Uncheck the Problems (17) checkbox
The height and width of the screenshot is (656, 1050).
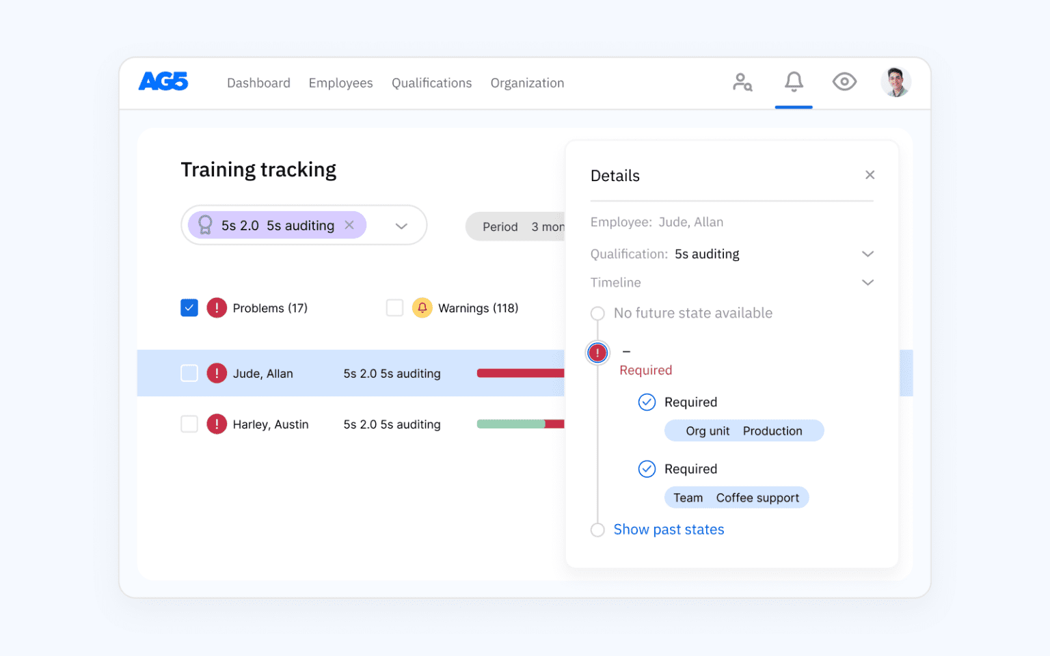(x=189, y=308)
